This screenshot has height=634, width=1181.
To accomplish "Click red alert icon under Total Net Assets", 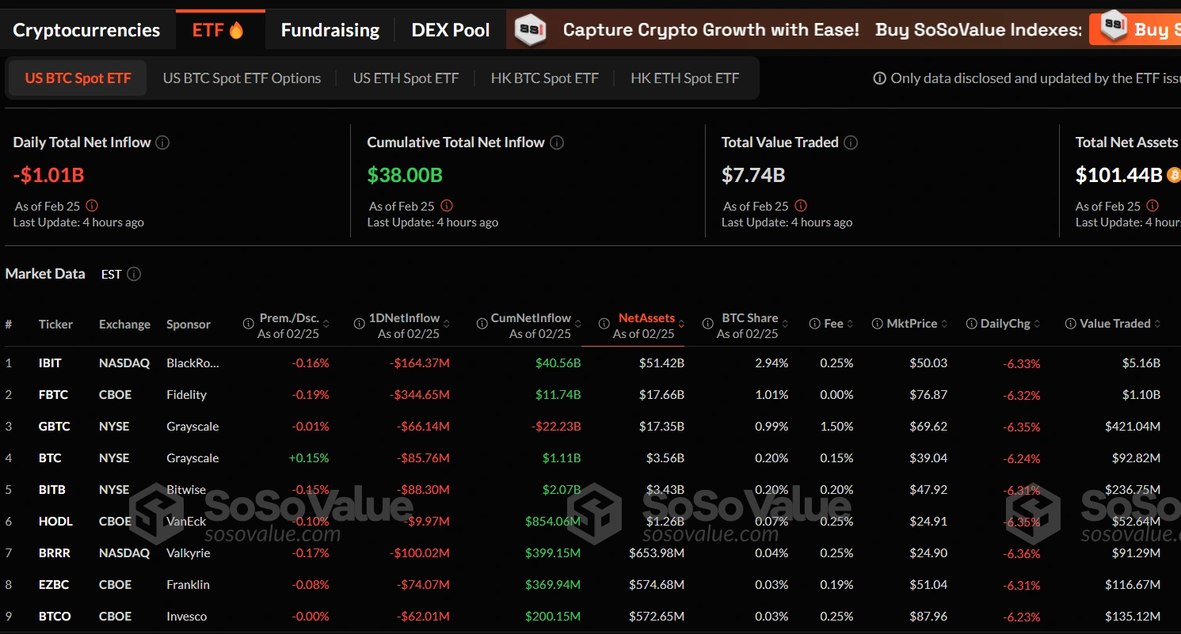I will point(1153,206).
